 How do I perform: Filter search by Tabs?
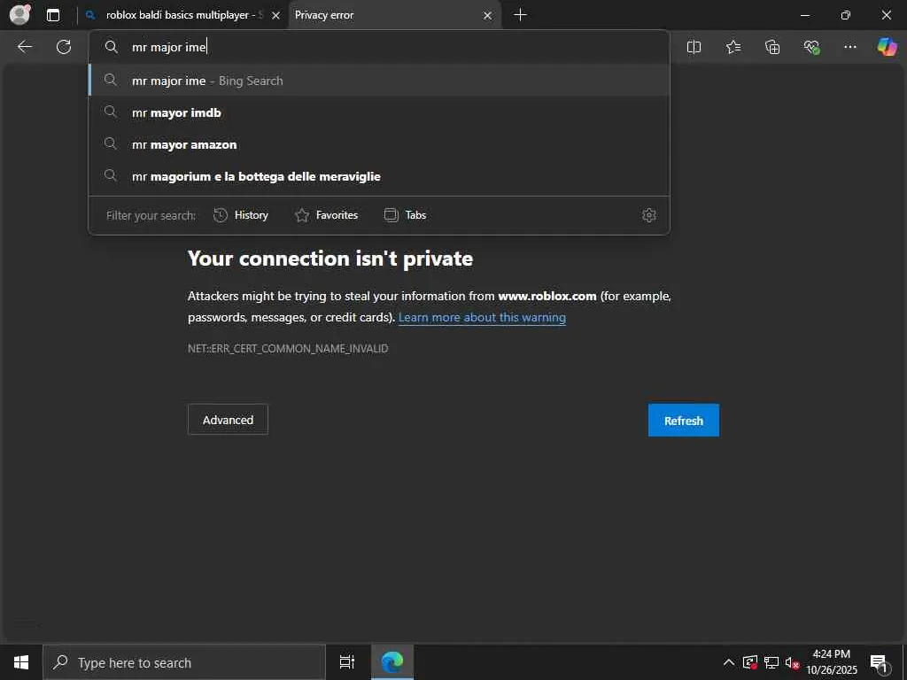(x=405, y=215)
